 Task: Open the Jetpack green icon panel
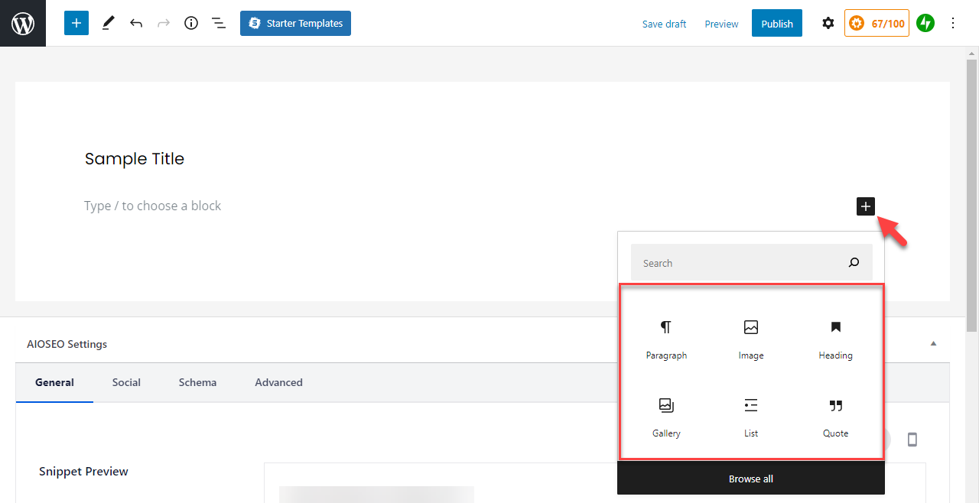tap(925, 23)
